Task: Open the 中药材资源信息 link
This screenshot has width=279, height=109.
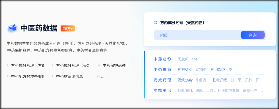Action: pos(70,77)
